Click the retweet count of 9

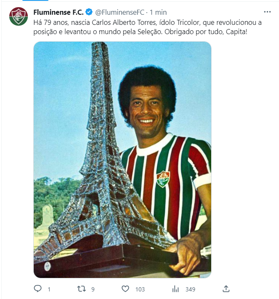[93, 289]
